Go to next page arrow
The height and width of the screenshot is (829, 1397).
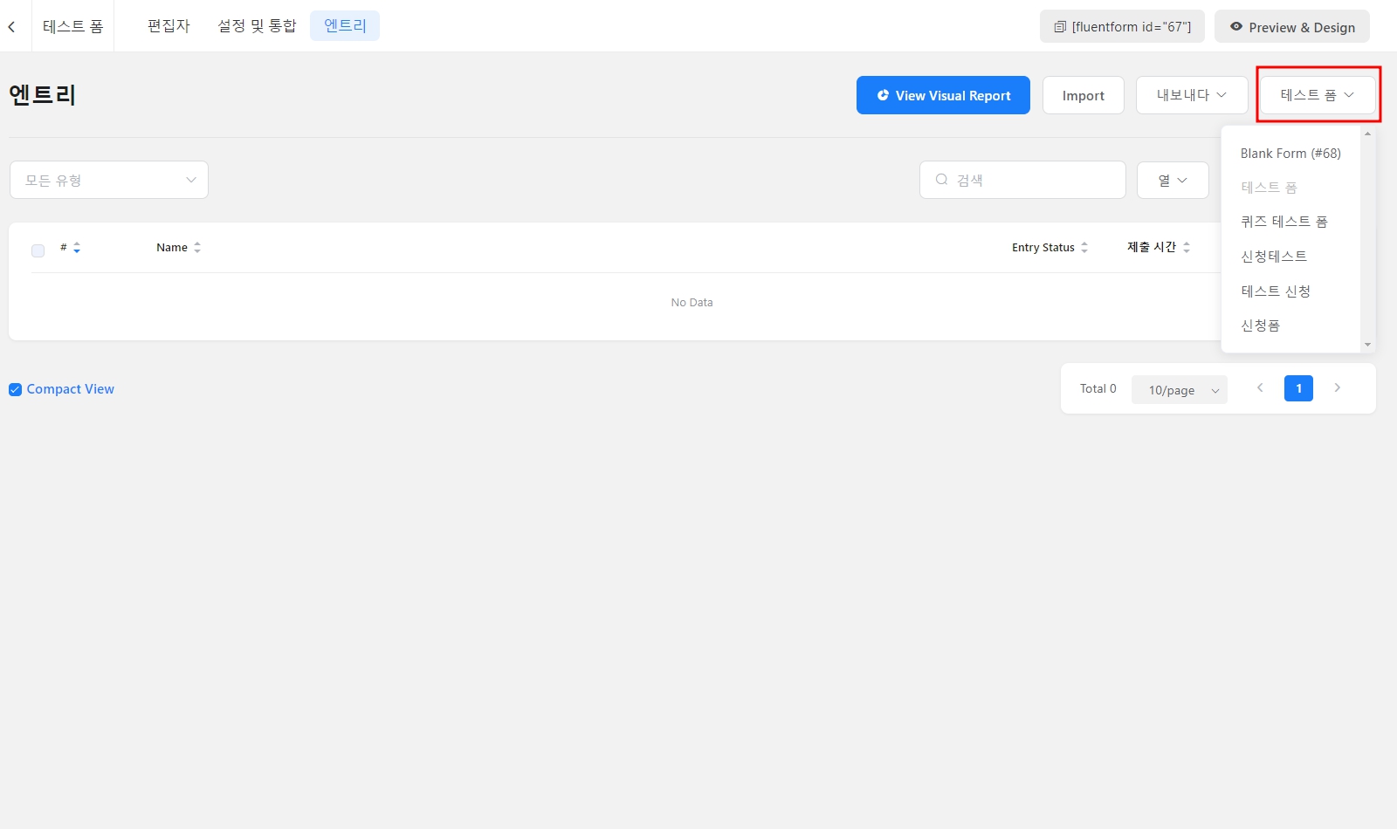click(1337, 388)
